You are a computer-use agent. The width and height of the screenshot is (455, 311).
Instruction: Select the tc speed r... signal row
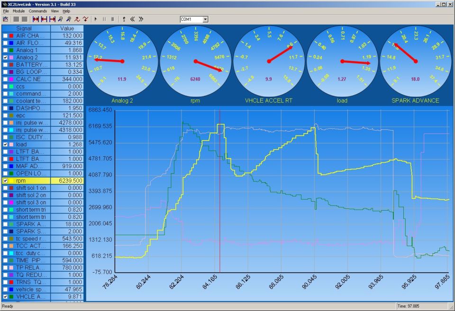pos(43,239)
